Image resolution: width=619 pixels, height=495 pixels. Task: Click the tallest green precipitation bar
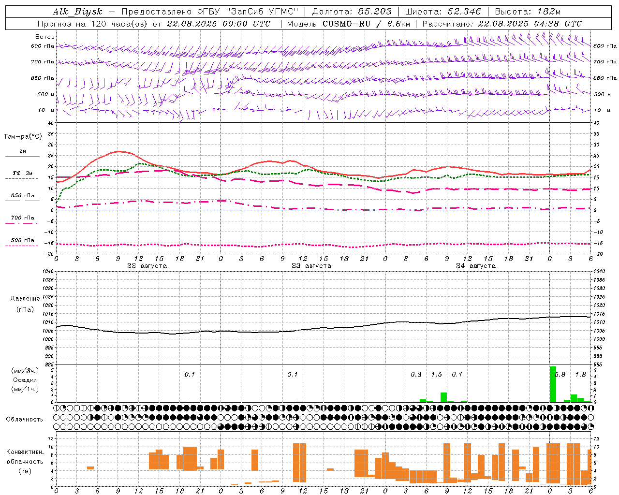(x=553, y=384)
